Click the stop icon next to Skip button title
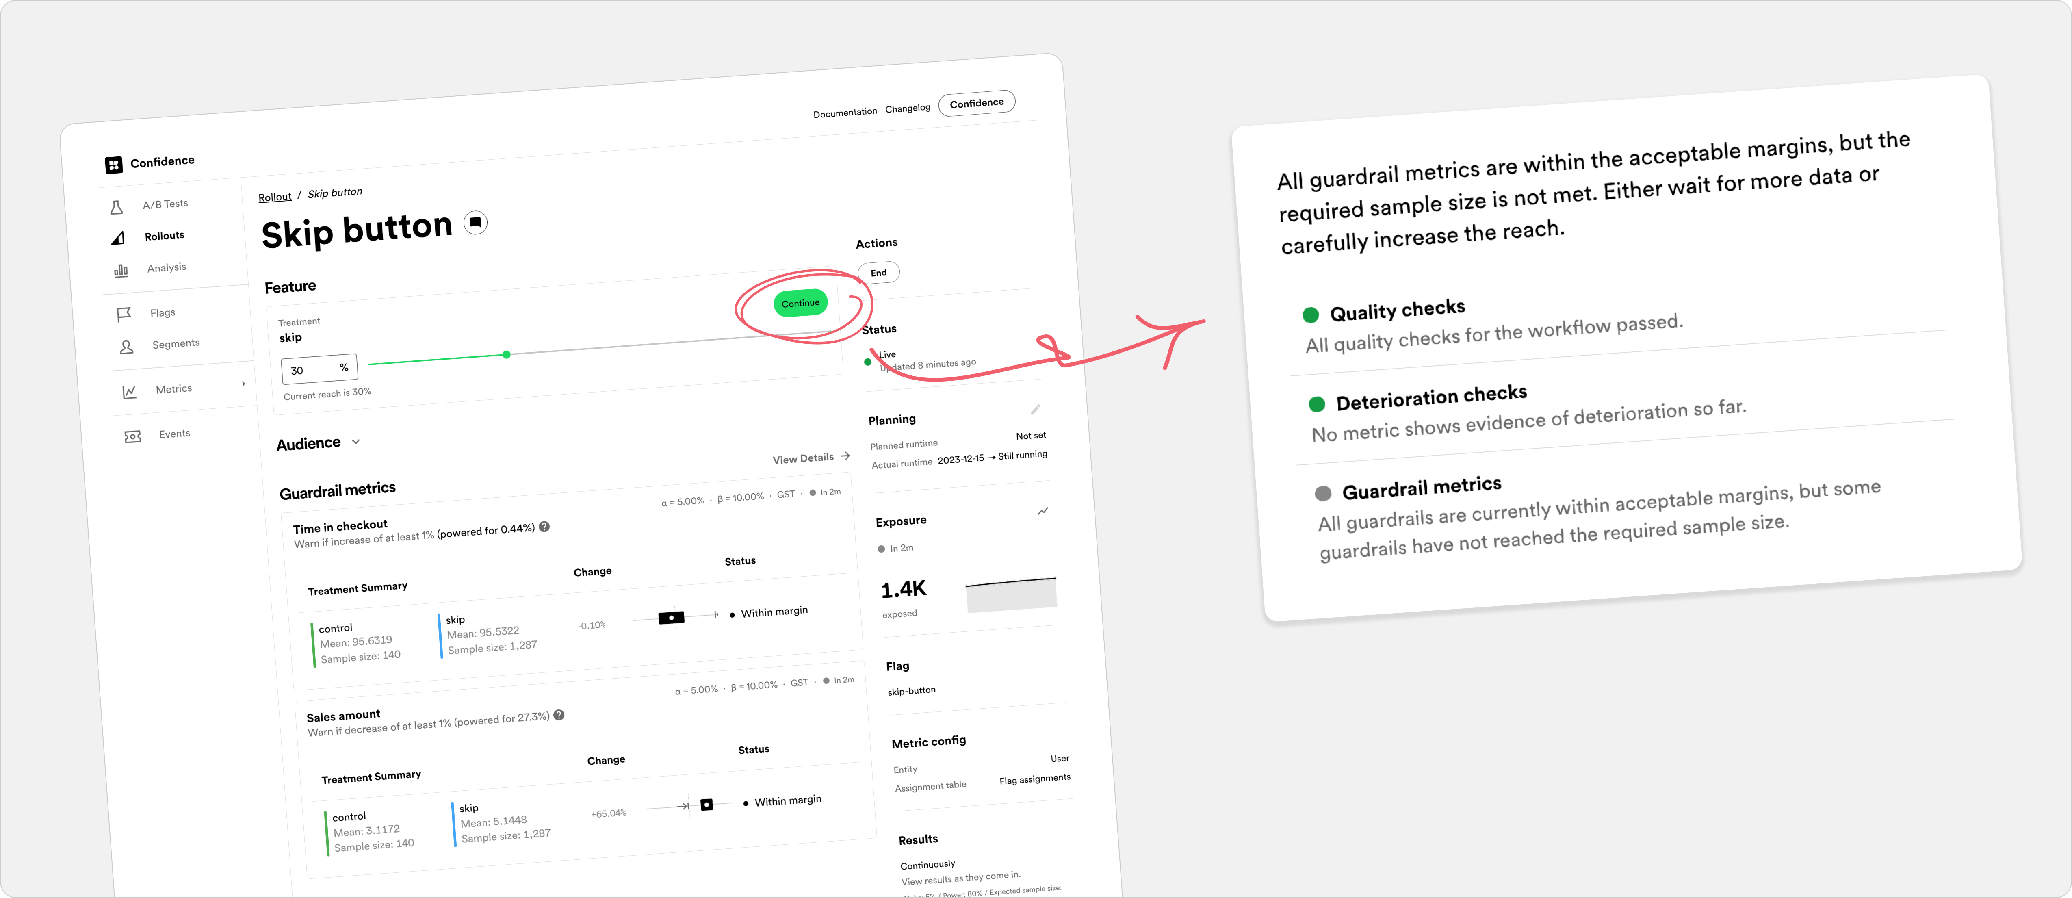This screenshot has height=898, width=2072. (x=476, y=222)
